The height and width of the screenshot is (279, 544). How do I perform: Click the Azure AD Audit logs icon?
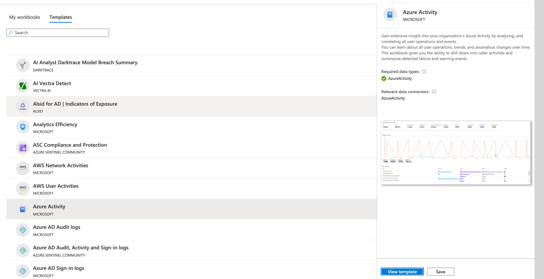23,230
